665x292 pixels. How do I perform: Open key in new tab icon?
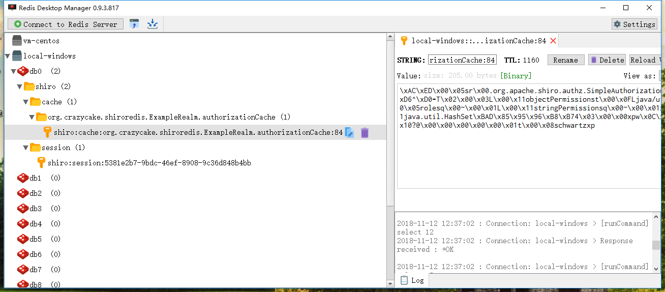pyautogui.click(x=349, y=132)
